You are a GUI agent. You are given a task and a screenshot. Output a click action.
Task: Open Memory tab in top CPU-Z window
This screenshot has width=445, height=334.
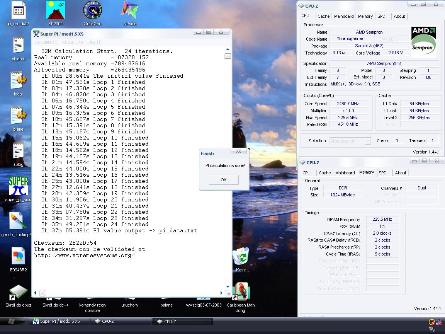pyautogui.click(x=365, y=16)
